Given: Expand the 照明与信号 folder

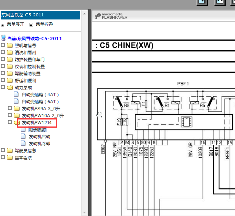Looking at the screenshot, I should click(3, 45).
